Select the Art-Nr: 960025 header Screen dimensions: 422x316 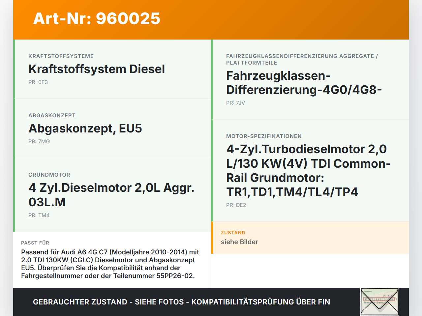97,19
